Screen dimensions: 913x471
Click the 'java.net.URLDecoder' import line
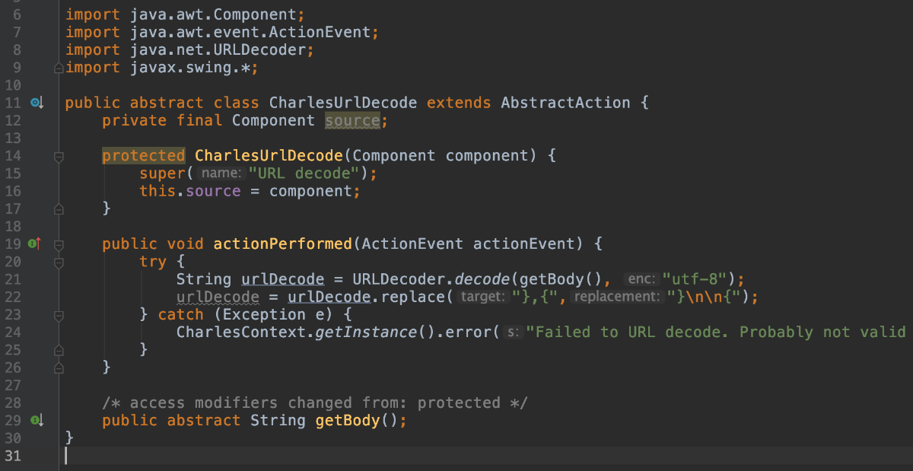point(190,49)
